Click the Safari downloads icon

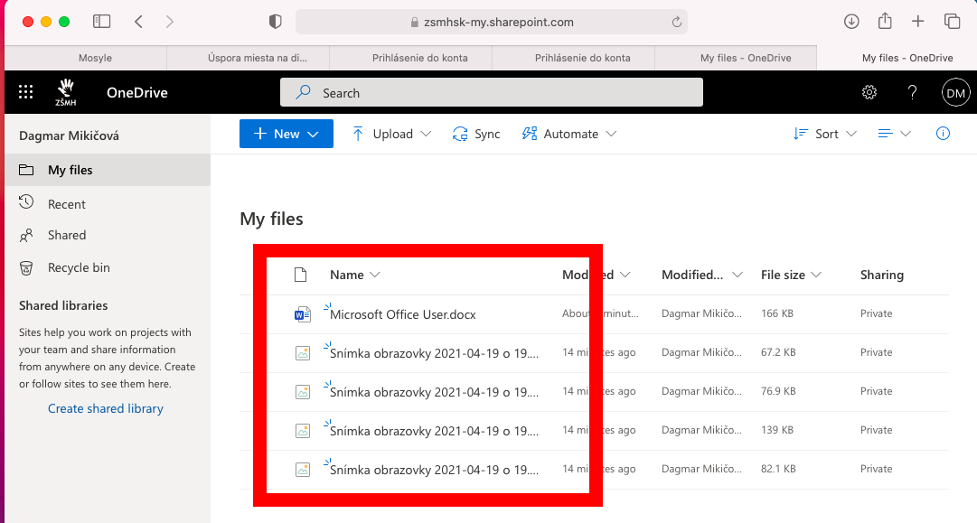pos(850,22)
